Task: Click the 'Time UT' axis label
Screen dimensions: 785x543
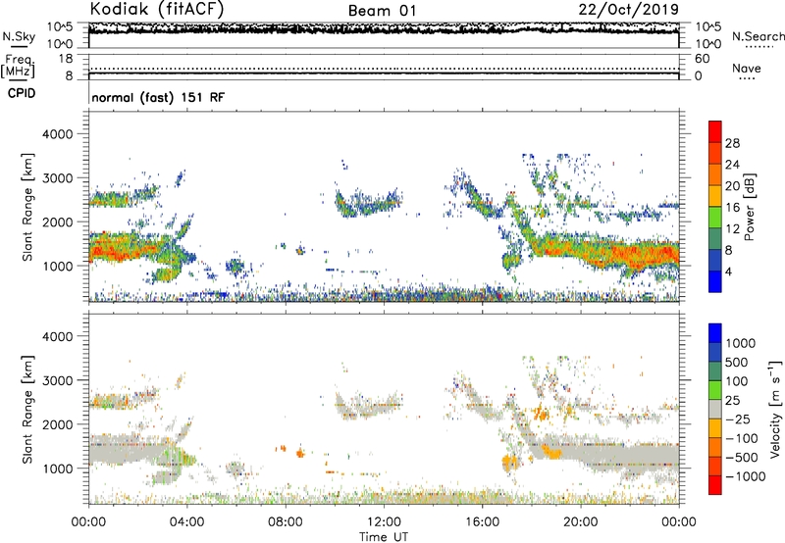Action: click(384, 537)
